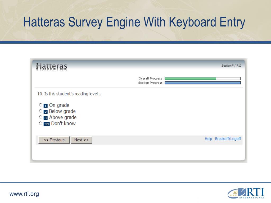Viewport: 271px width, 203px height.
Task: Click the number 2 key badge
Action: pos(46,112)
